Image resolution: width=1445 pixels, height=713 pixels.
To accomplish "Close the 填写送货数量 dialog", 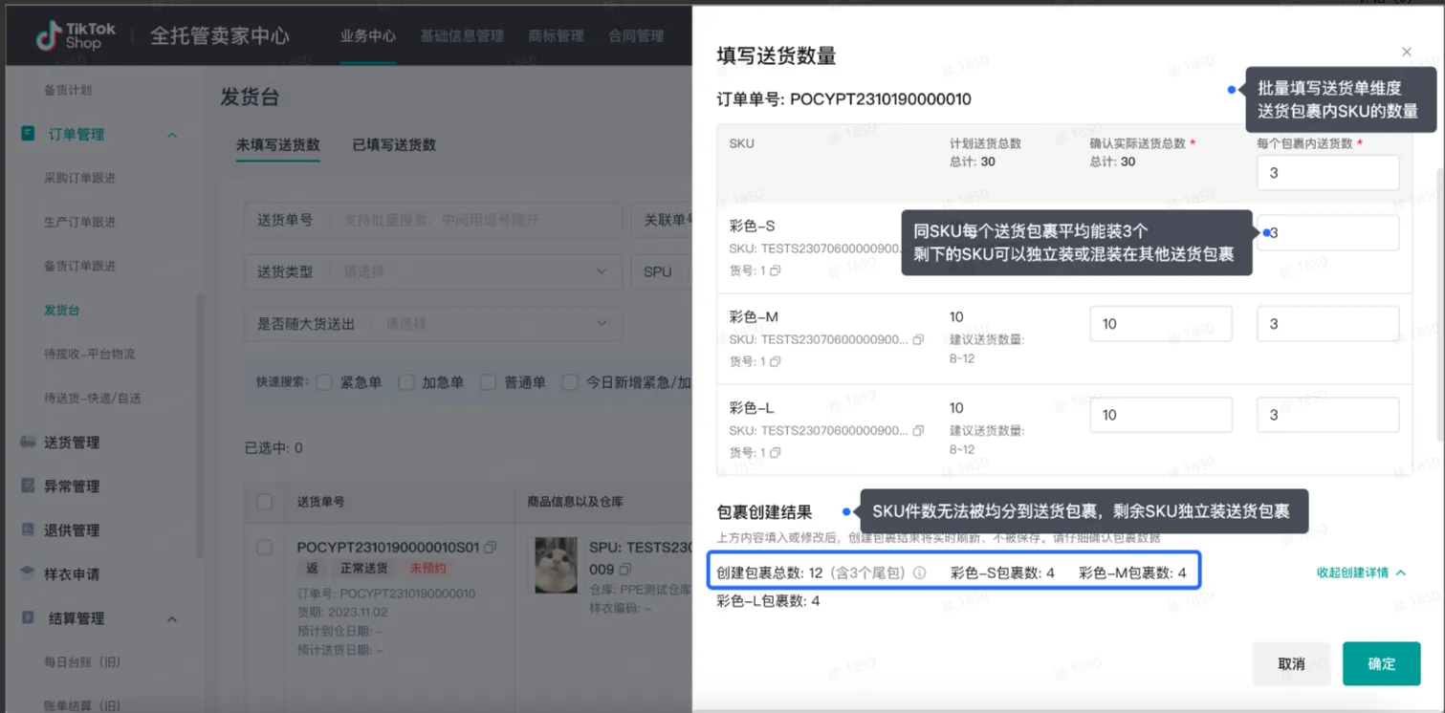I will (x=1407, y=52).
